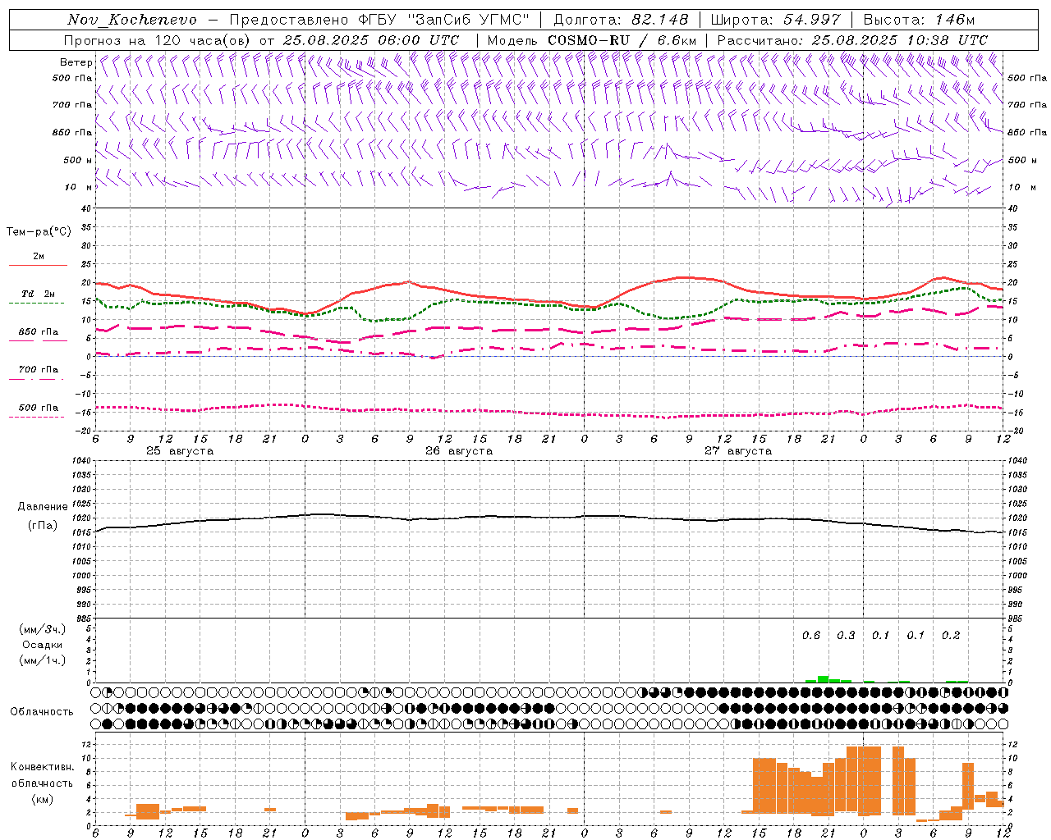This screenshot has height=840, width=1051.
Task: Click the station name Nov_Kochenevo
Action: click(x=132, y=20)
